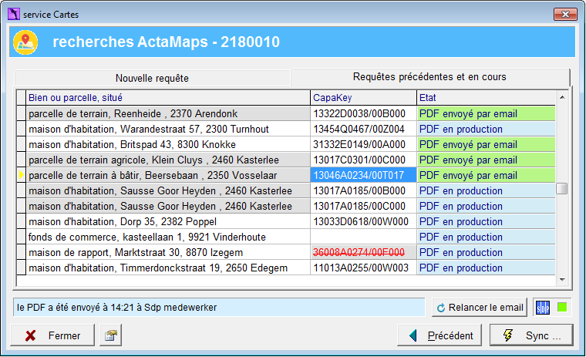Close the service Cartes window

click(x=565, y=14)
